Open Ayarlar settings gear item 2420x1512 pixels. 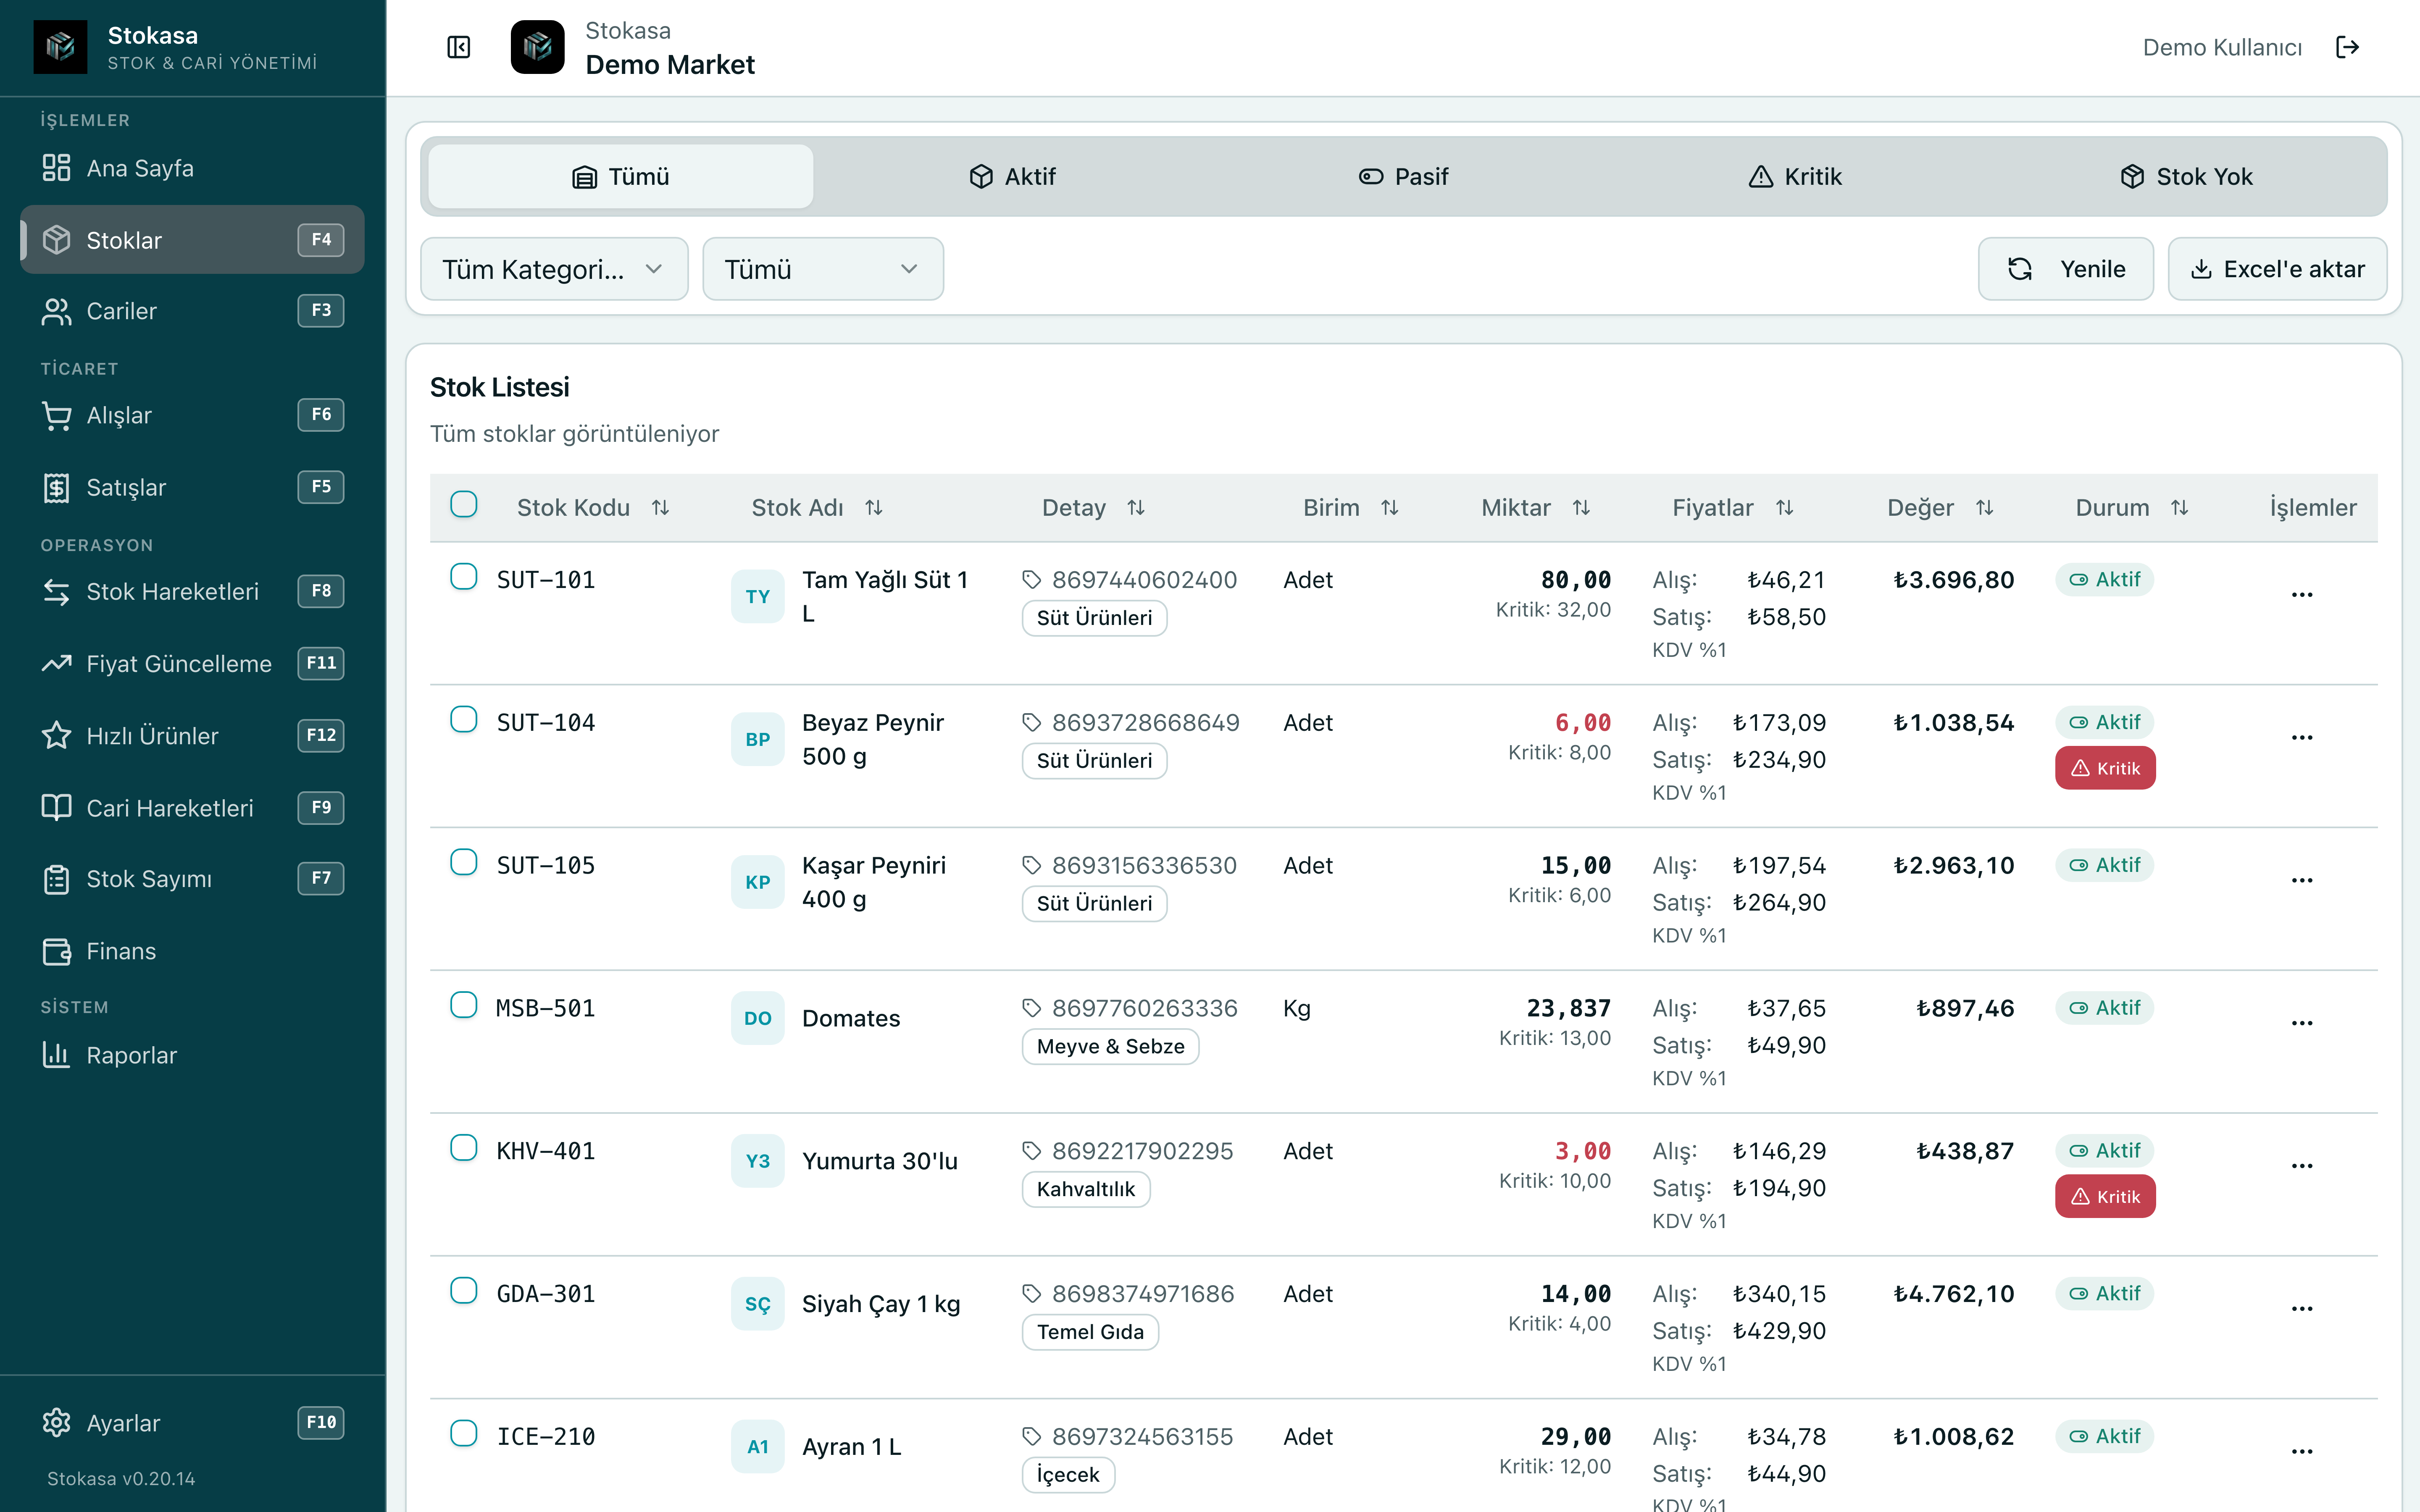click(192, 1422)
